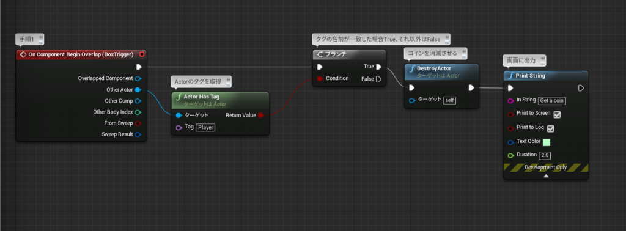This screenshot has width=626, height=231.
Task: Click the In String field containing Get a coin
Action: [553, 101]
